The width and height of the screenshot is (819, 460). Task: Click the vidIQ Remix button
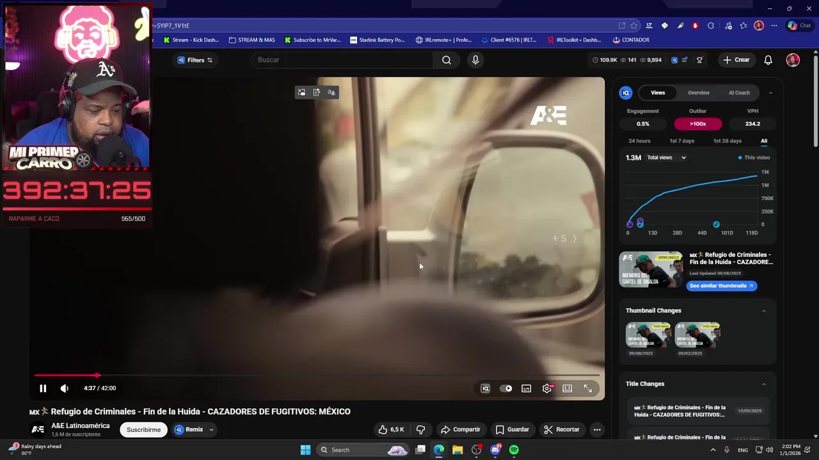[189, 430]
